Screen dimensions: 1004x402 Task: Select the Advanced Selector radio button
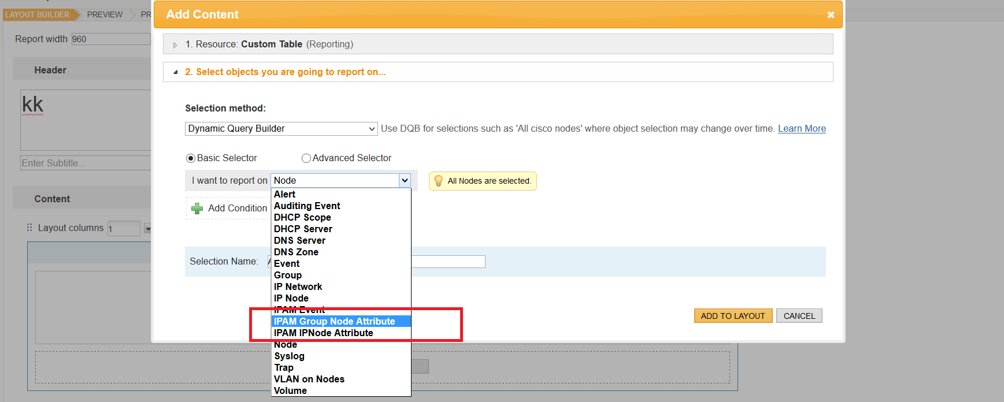click(x=306, y=158)
